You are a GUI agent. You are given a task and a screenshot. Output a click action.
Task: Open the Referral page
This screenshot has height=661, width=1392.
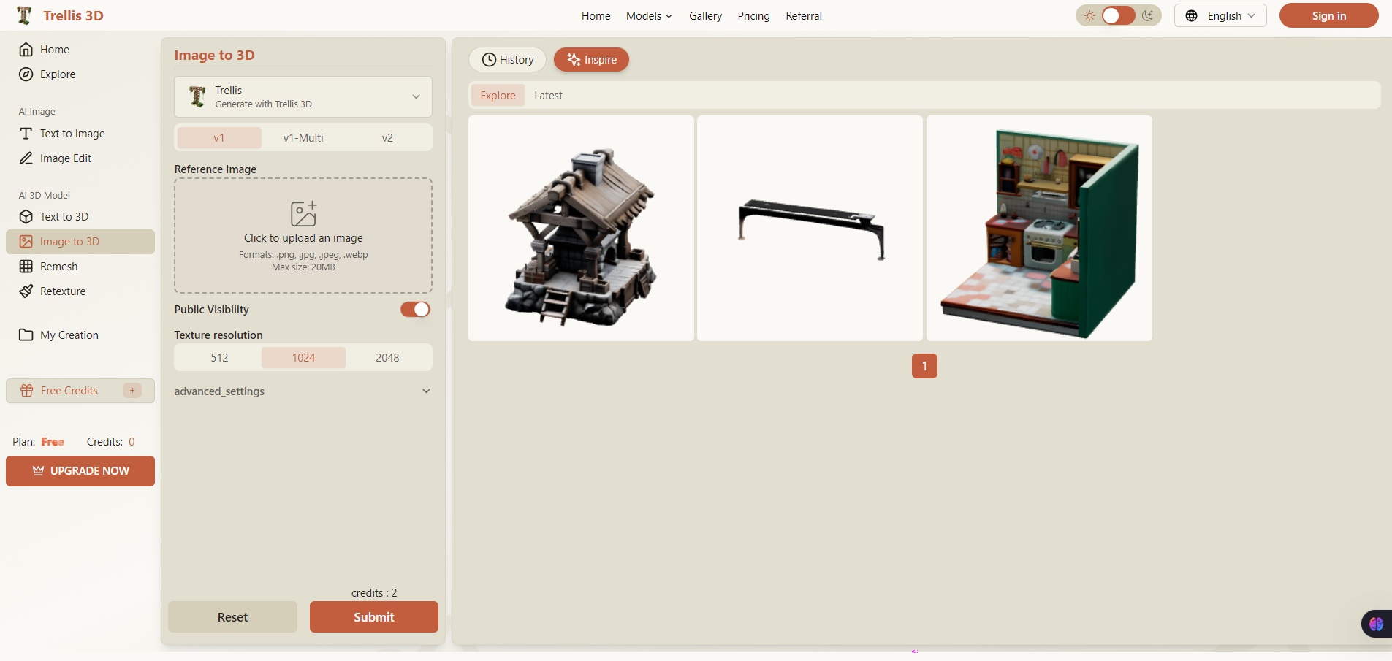click(804, 16)
